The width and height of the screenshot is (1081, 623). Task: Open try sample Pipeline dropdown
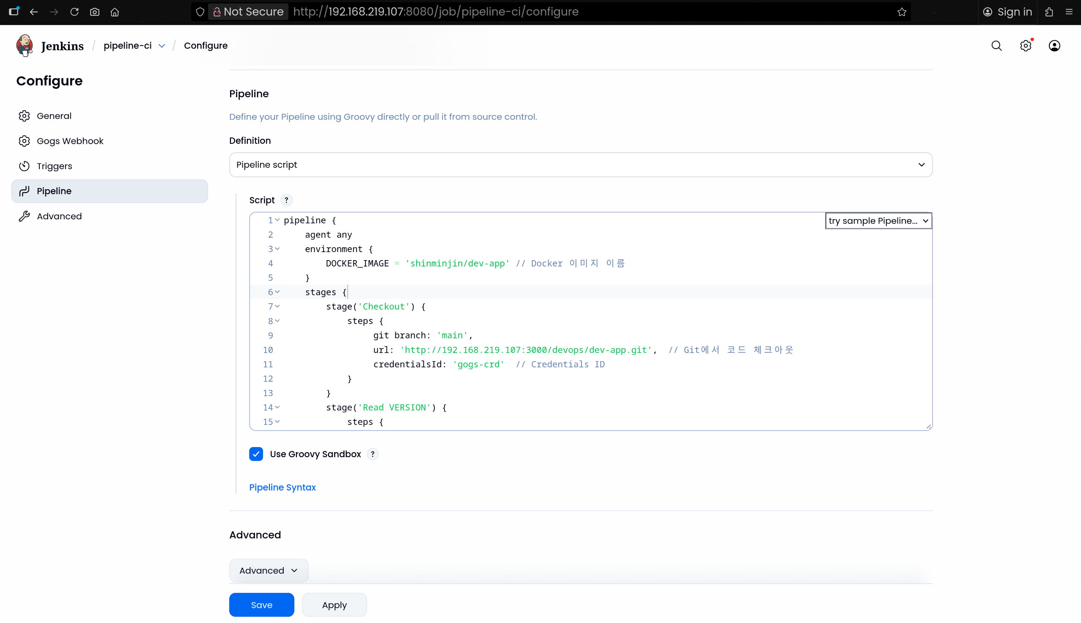coord(878,221)
